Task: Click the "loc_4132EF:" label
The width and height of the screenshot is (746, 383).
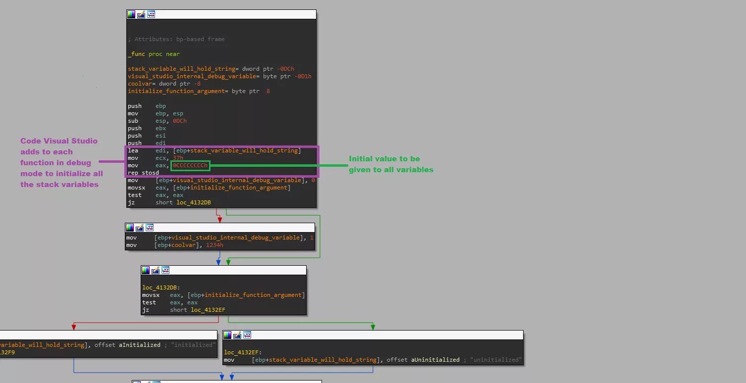Action: click(x=243, y=352)
